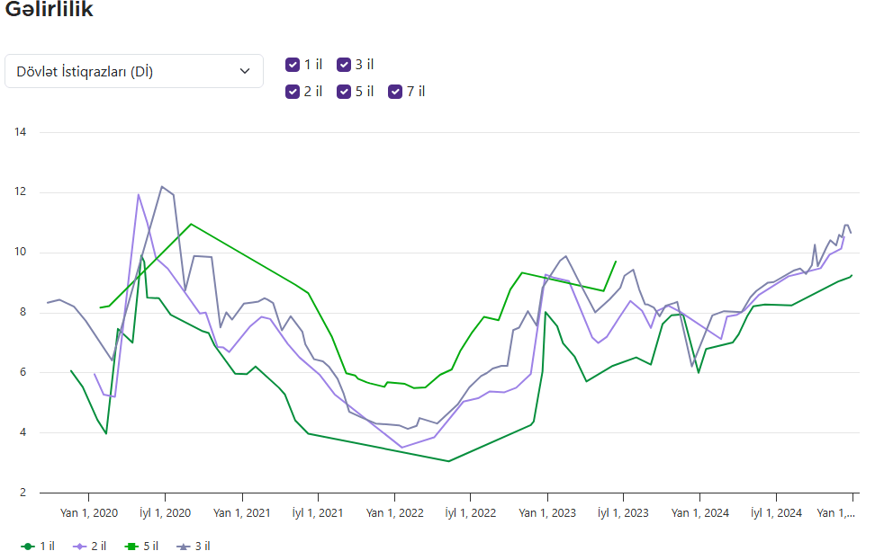This screenshot has height=560, width=884.
Task: Select the Yan 1, 2022 axis tick label
Action: [x=394, y=513]
